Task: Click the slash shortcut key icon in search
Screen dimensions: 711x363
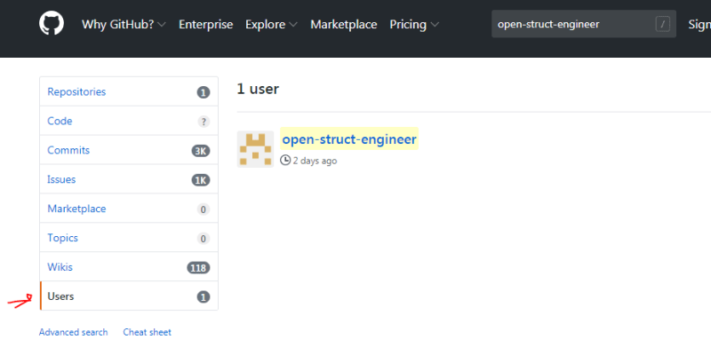Action: pos(662,24)
